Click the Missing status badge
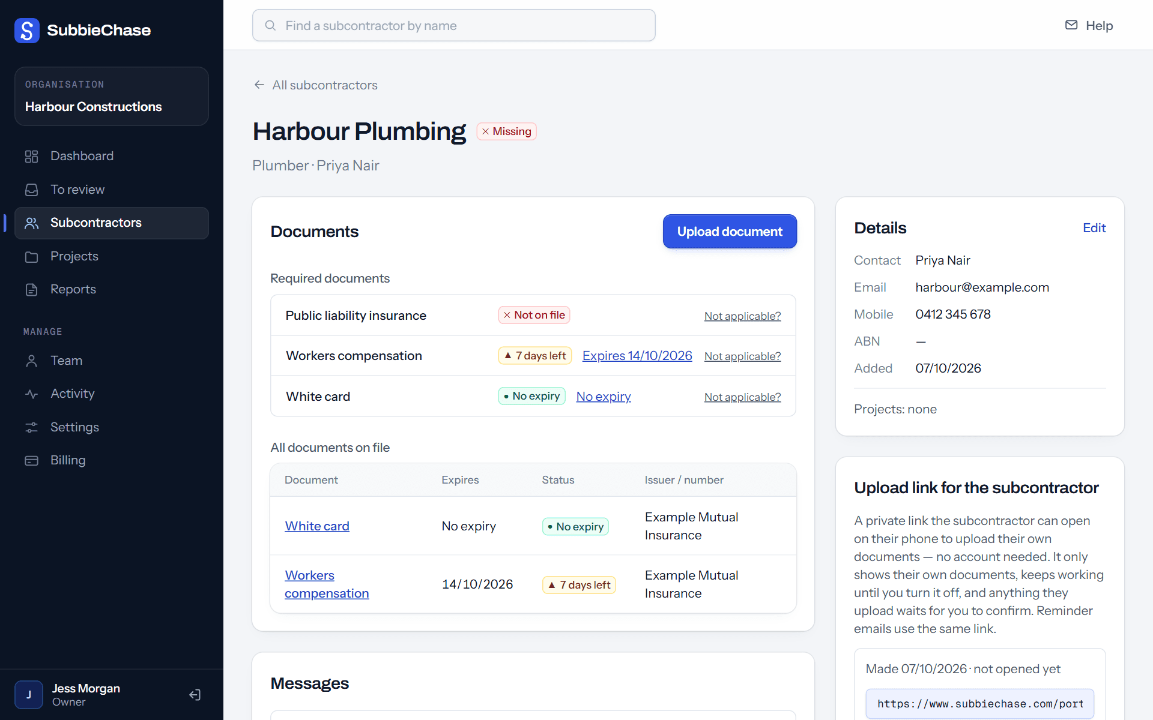 click(506, 131)
